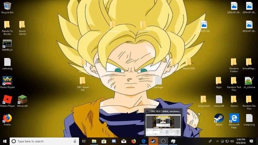
Task: Click the Windows Start button
Action: click(5, 141)
